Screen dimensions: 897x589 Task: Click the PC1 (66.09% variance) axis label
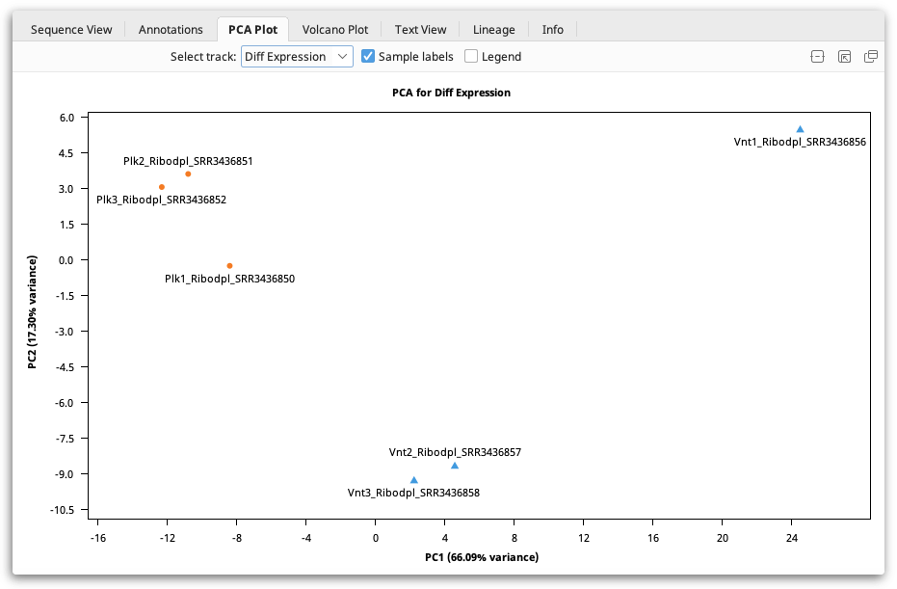click(x=482, y=557)
